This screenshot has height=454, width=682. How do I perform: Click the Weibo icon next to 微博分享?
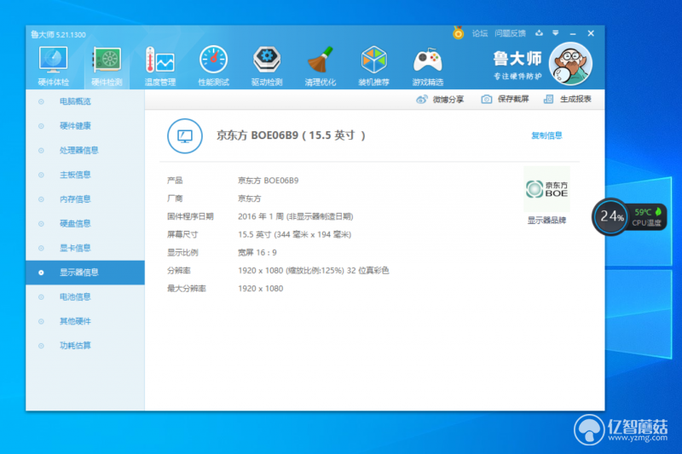421,100
